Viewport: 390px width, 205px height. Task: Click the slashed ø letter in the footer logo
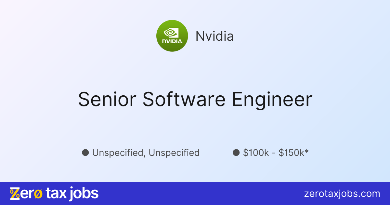pos(38,194)
